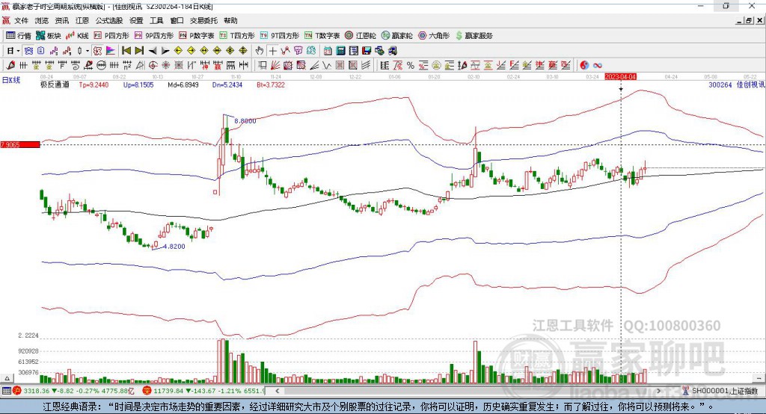Click the Md=6.8949 indicator value
The height and width of the screenshot is (414, 766).
pyautogui.click(x=183, y=85)
